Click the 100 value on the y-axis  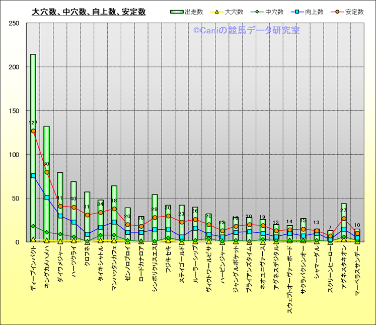tap(14, 155)
